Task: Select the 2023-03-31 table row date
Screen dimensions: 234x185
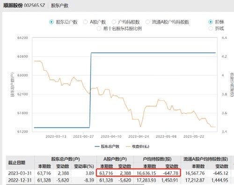Action: pyautogui.click(x=20, y=173)
